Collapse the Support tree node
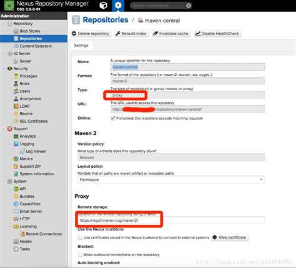296x268 pixels. 4,129
